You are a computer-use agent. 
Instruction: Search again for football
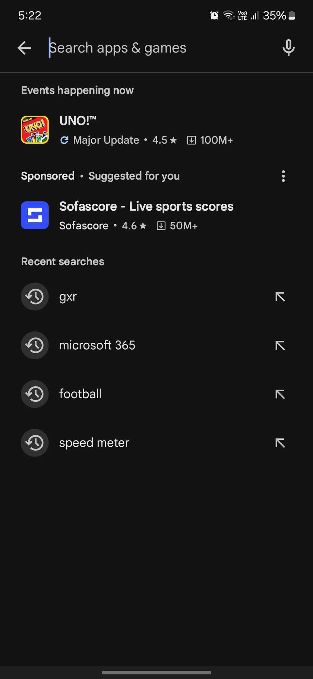(80, 394)
